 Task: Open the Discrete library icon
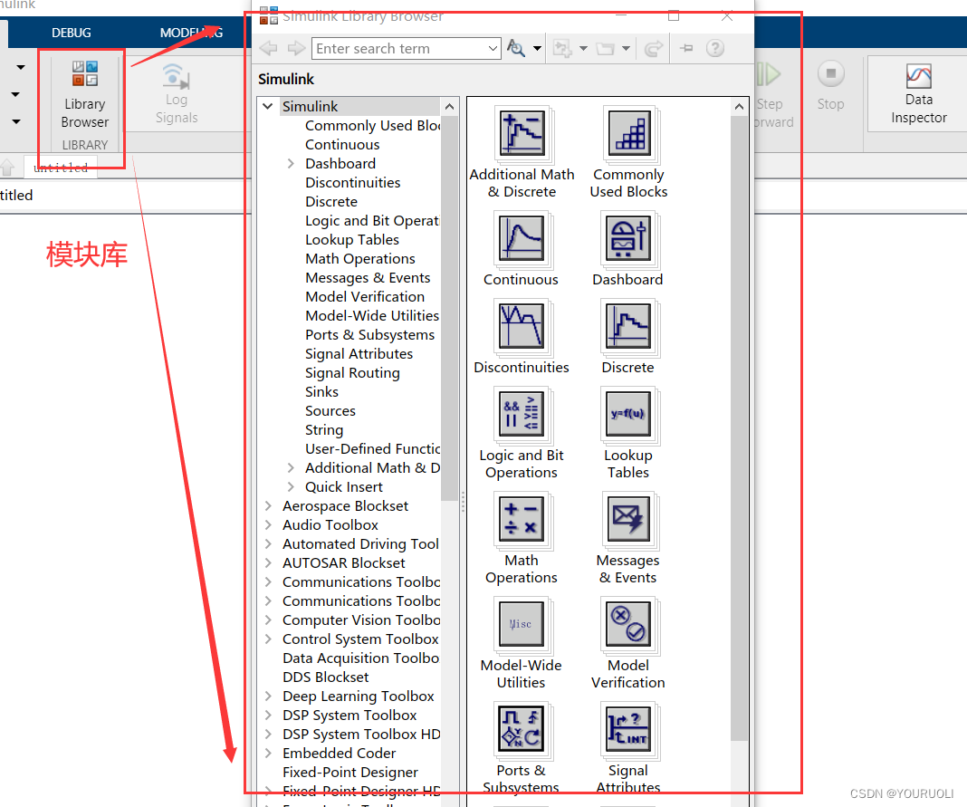coord(628,326)
